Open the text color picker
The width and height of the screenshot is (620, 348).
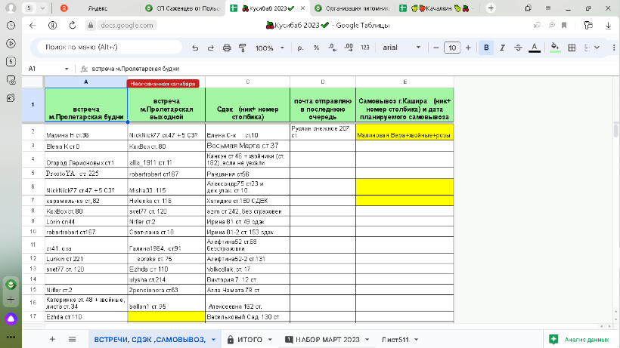(535, 48)
